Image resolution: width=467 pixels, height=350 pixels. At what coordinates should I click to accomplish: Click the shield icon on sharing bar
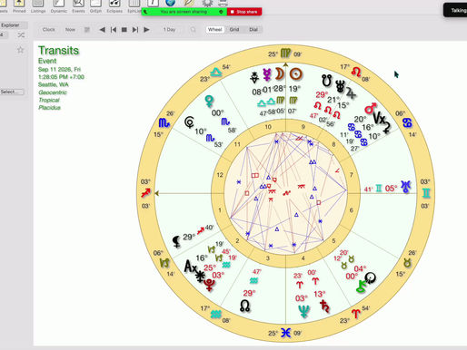[x=221, y=12]
